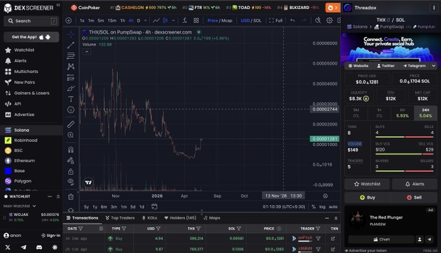Focus the Search field

[31, 21]
